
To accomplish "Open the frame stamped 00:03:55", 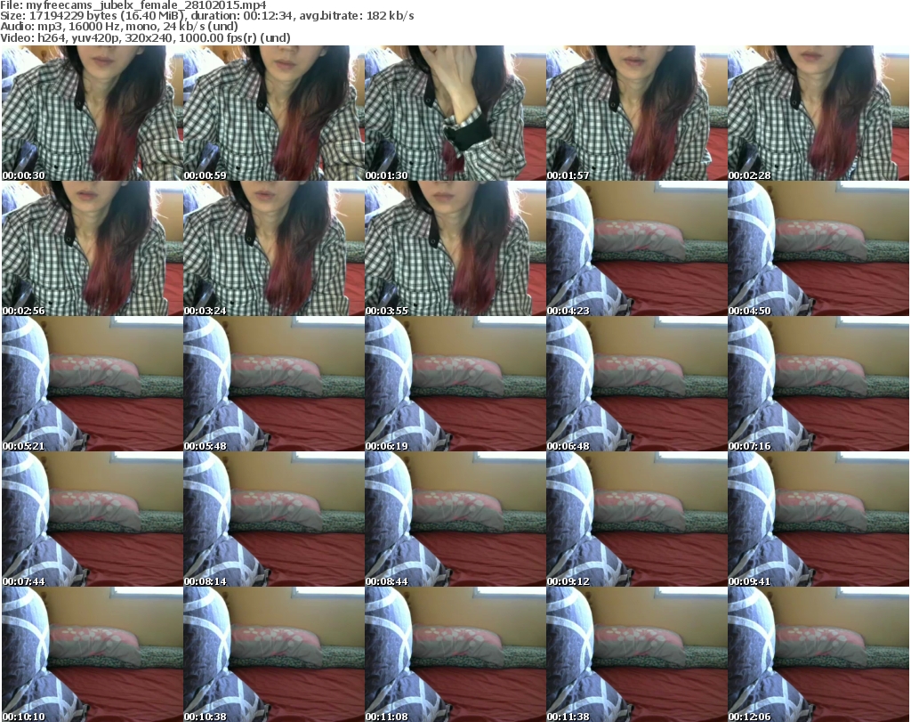I will pyautogui.click(x=455, y=248).
